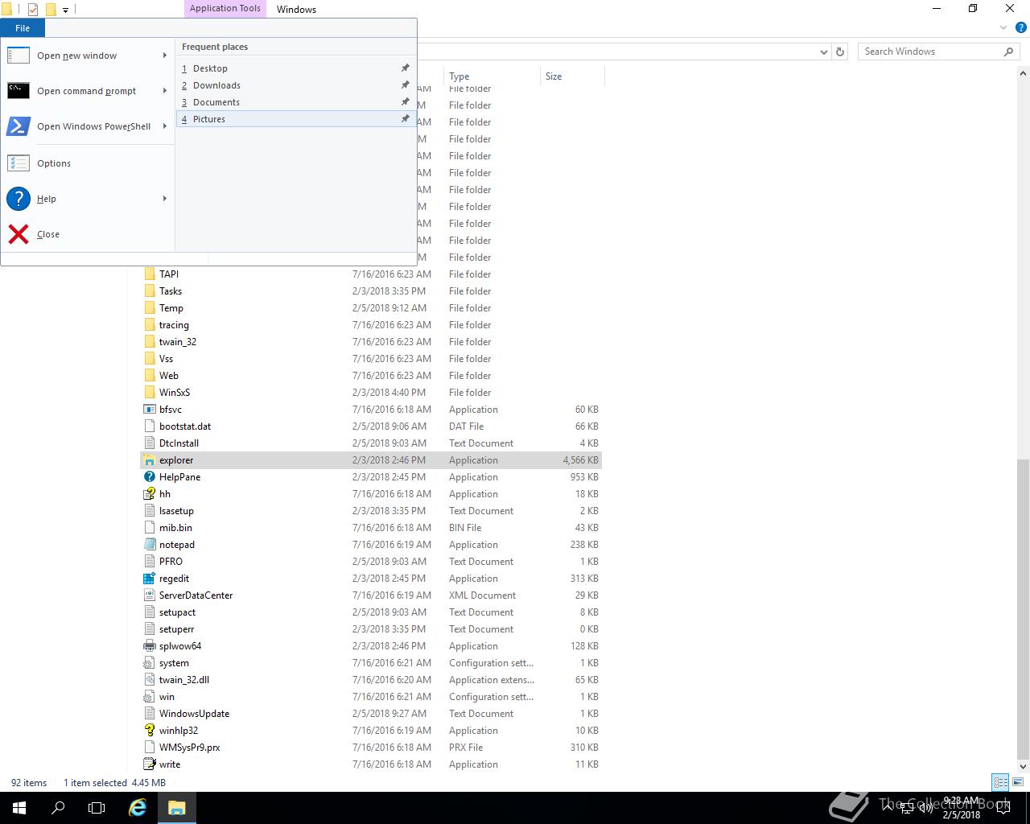Click the volume speaker tray icon
This screenshot has width=1030, height=824.
pos(925,808)
